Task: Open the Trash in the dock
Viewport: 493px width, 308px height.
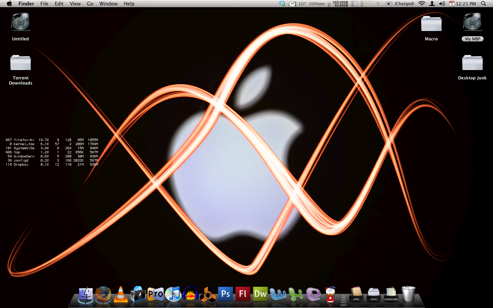Action: coord(408,294)
